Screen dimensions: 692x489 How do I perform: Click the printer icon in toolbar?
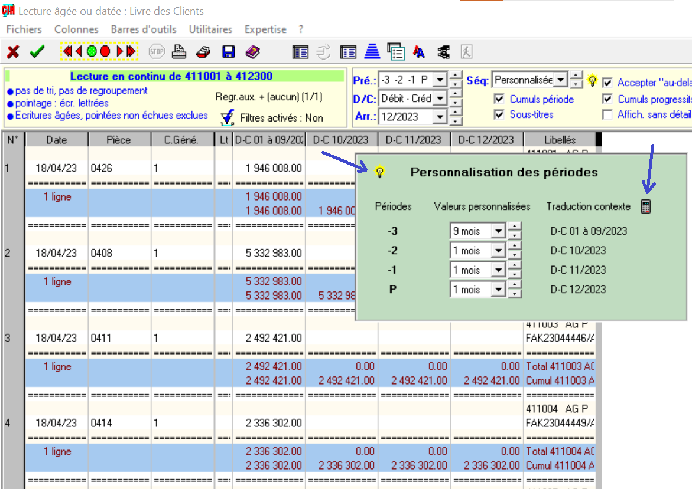click(179, 52)
